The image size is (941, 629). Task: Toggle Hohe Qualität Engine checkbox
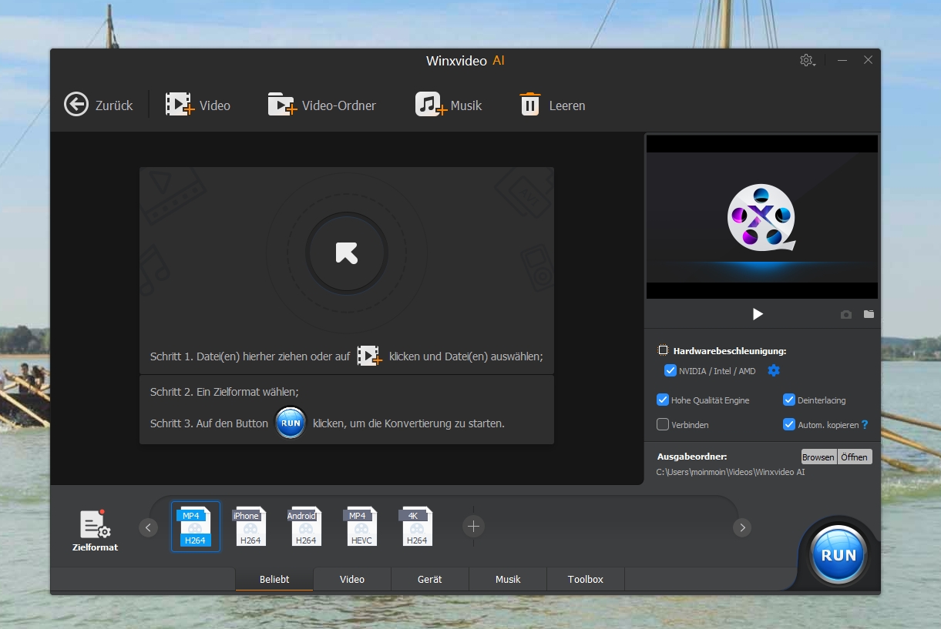click(662, 400)
